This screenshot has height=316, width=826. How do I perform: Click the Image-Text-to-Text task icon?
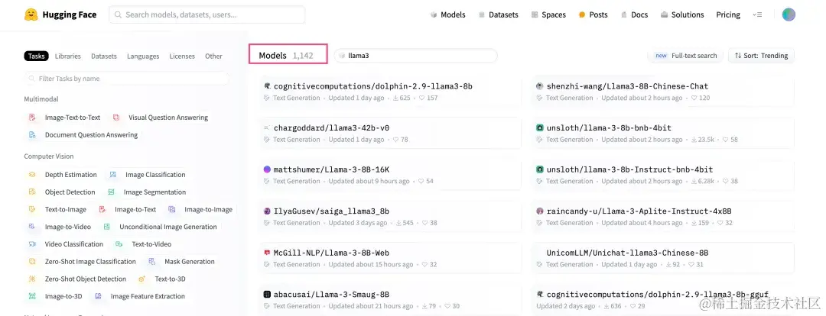coord(32,118)
